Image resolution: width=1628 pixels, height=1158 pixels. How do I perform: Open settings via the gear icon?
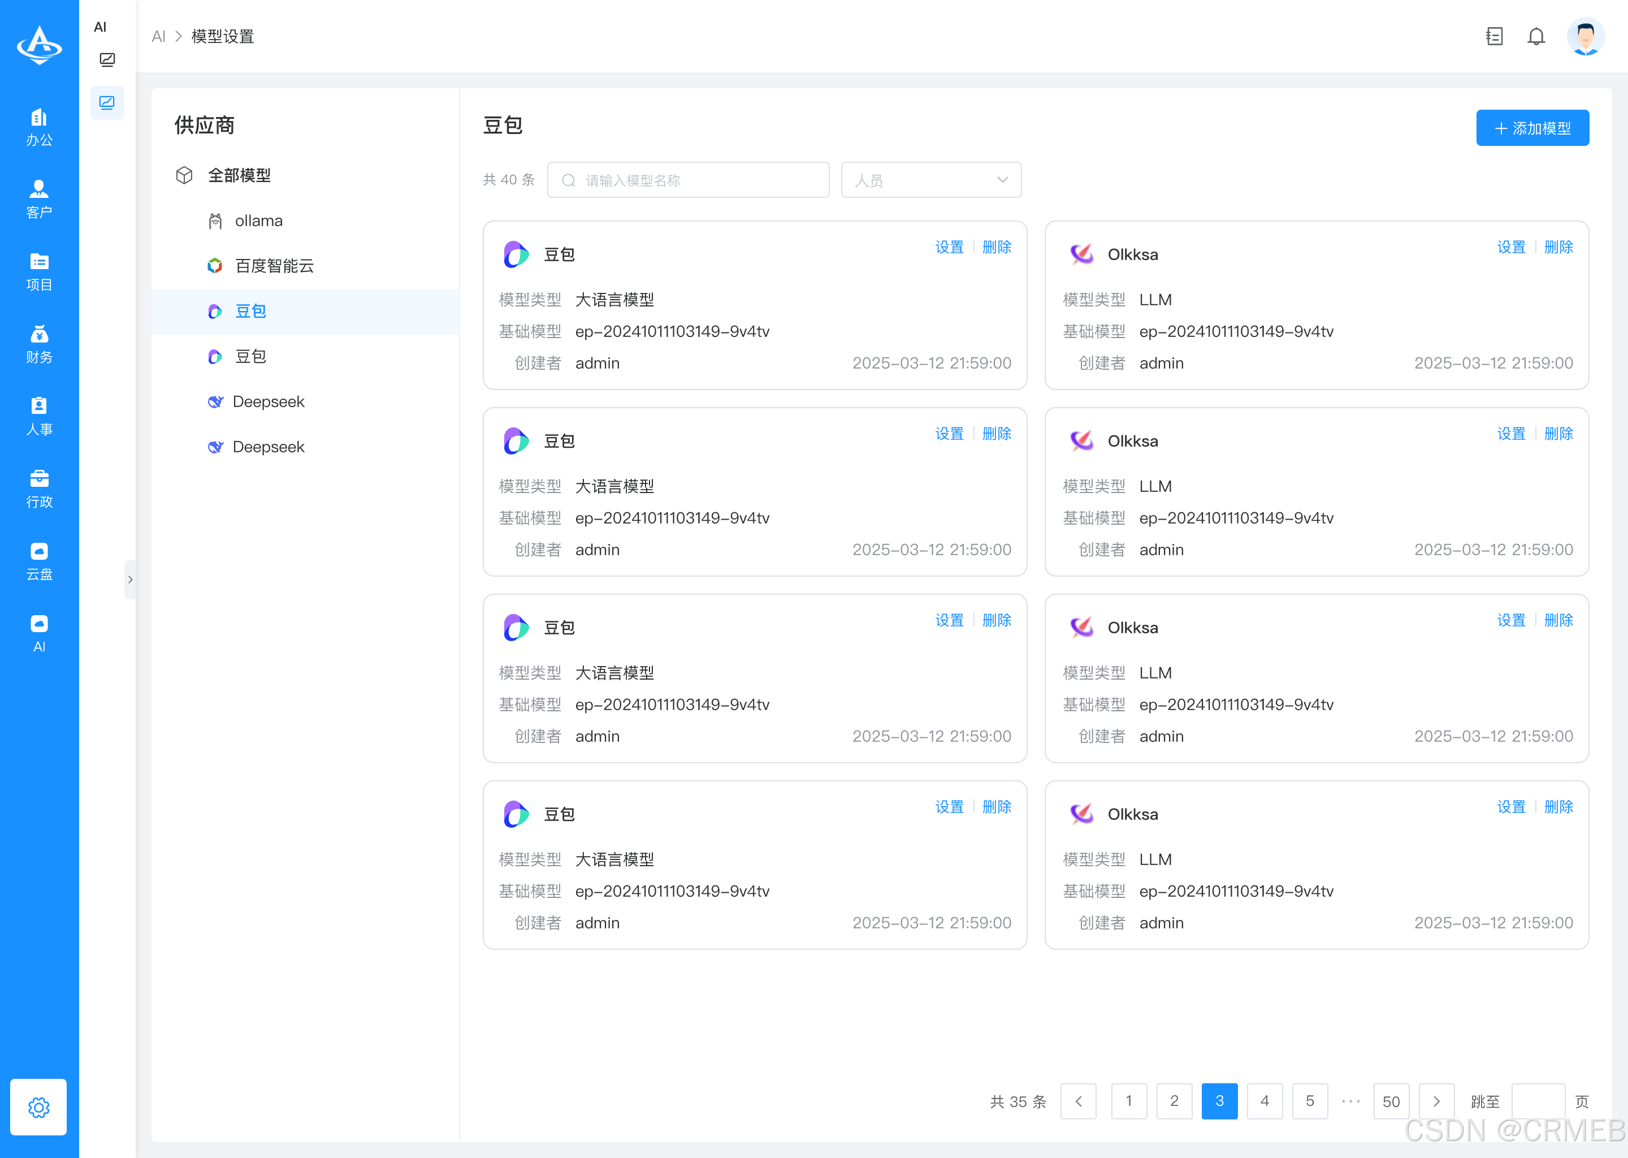click(x=38, y=1107)
